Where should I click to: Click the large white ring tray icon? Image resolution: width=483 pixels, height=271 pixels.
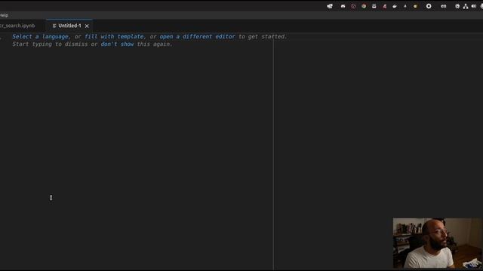429,6
